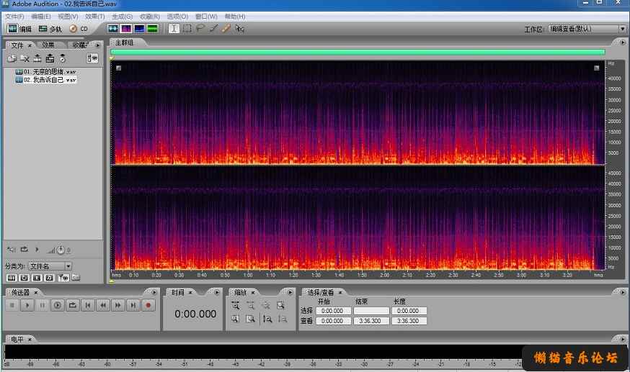Image resolution: width=630 pixels, height=372 pixels.
Task: Open 分类为 sort-by dropdown
Action: pos(50,266)
